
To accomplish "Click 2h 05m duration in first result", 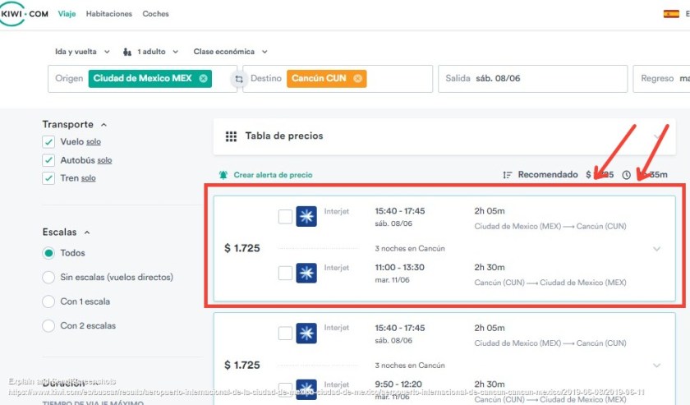I will pos(490,211).
